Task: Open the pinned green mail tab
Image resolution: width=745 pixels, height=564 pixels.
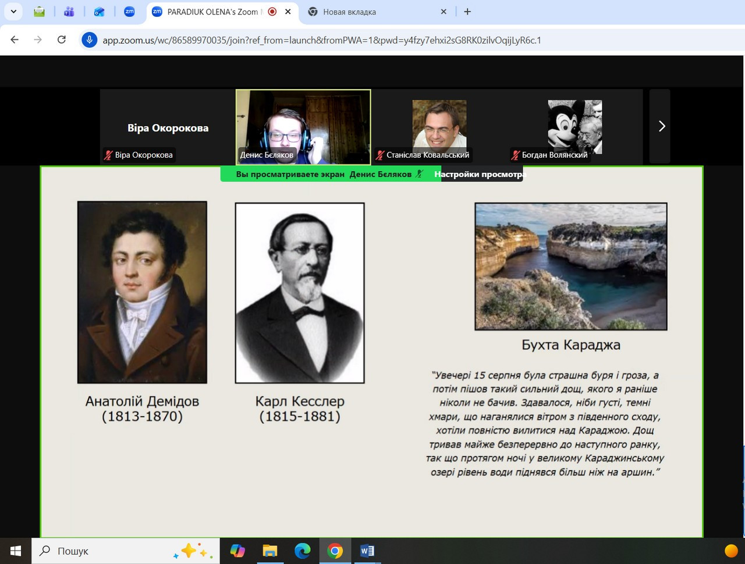Action: click(39, 12)
